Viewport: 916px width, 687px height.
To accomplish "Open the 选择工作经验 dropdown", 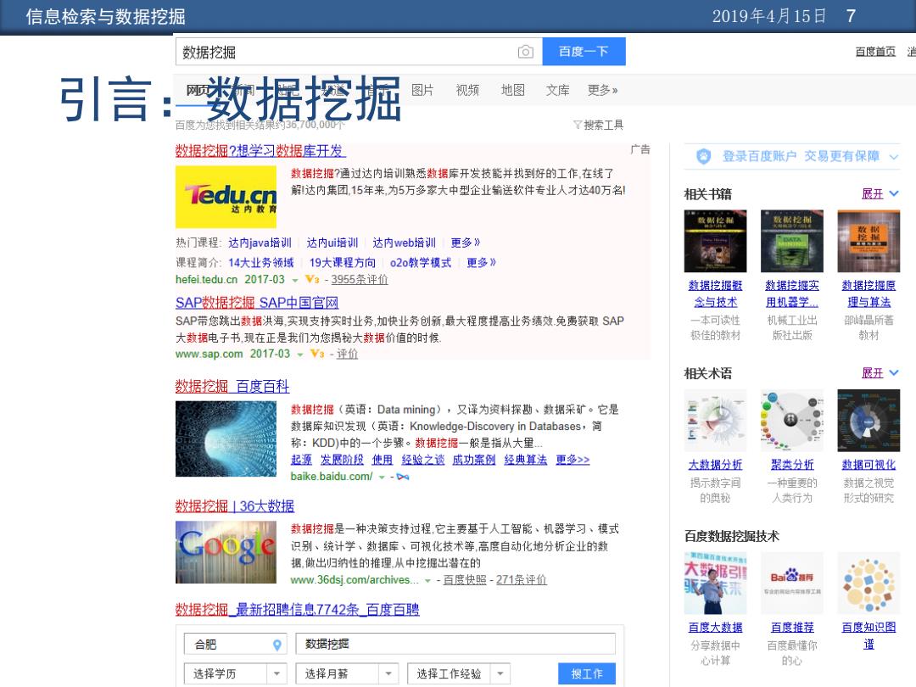I will coord(459,673).
